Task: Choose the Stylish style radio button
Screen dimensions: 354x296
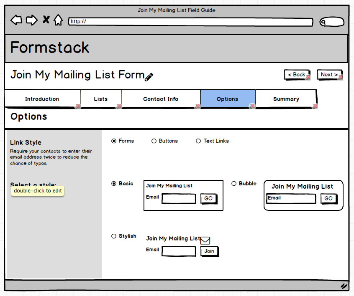Action: click(x=114, y=236)
